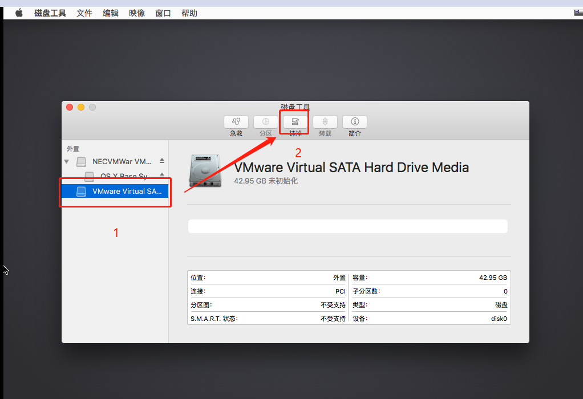
Task: Click the 连接 value PCI
Action: pyautogui.click(x=340, y=291)
